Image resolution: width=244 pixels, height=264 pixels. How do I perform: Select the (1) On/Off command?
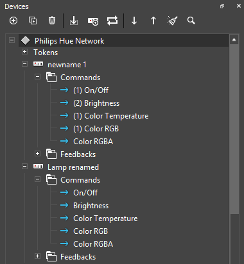pyautogui.click(x=91, y=90)
